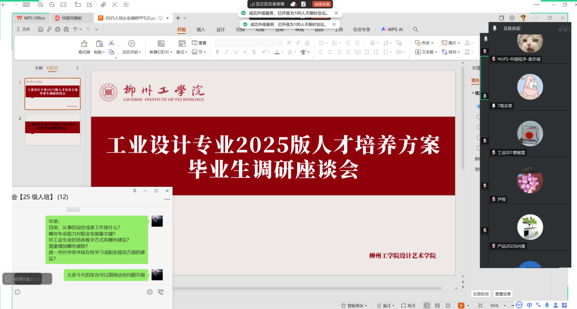Click the Save icon in quick access toolbar
Viewport: 577px width, 309px height.
[40, 30]
